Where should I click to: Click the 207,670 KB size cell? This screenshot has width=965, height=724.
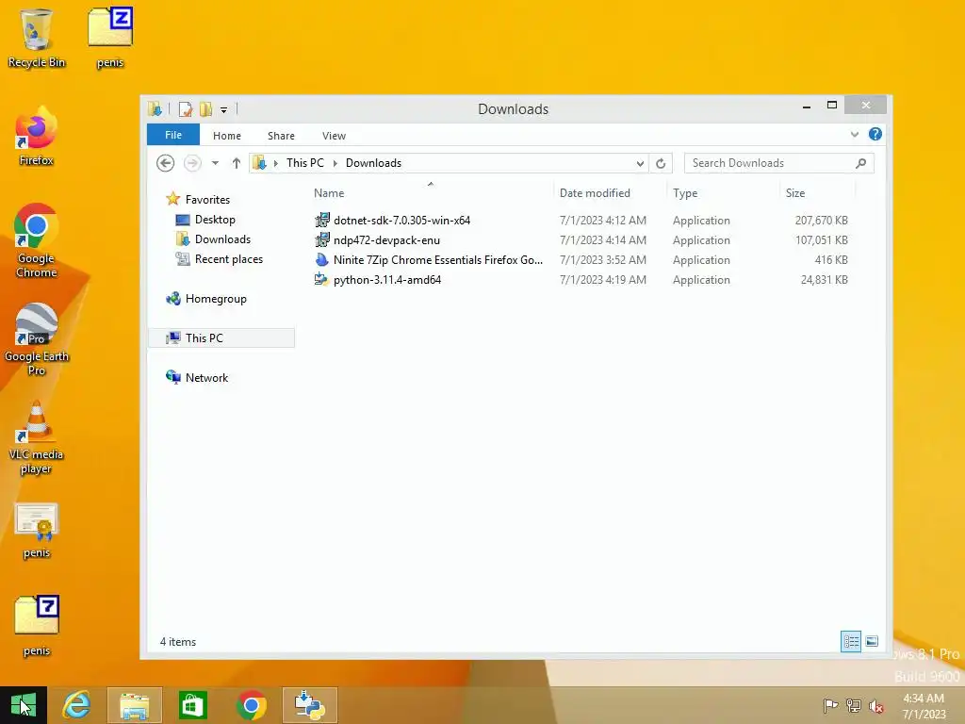821,221
